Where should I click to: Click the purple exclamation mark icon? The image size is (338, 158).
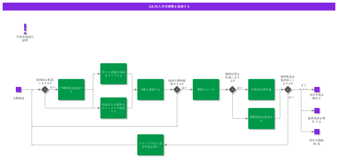pyautogui.click(x=25, y=29)
